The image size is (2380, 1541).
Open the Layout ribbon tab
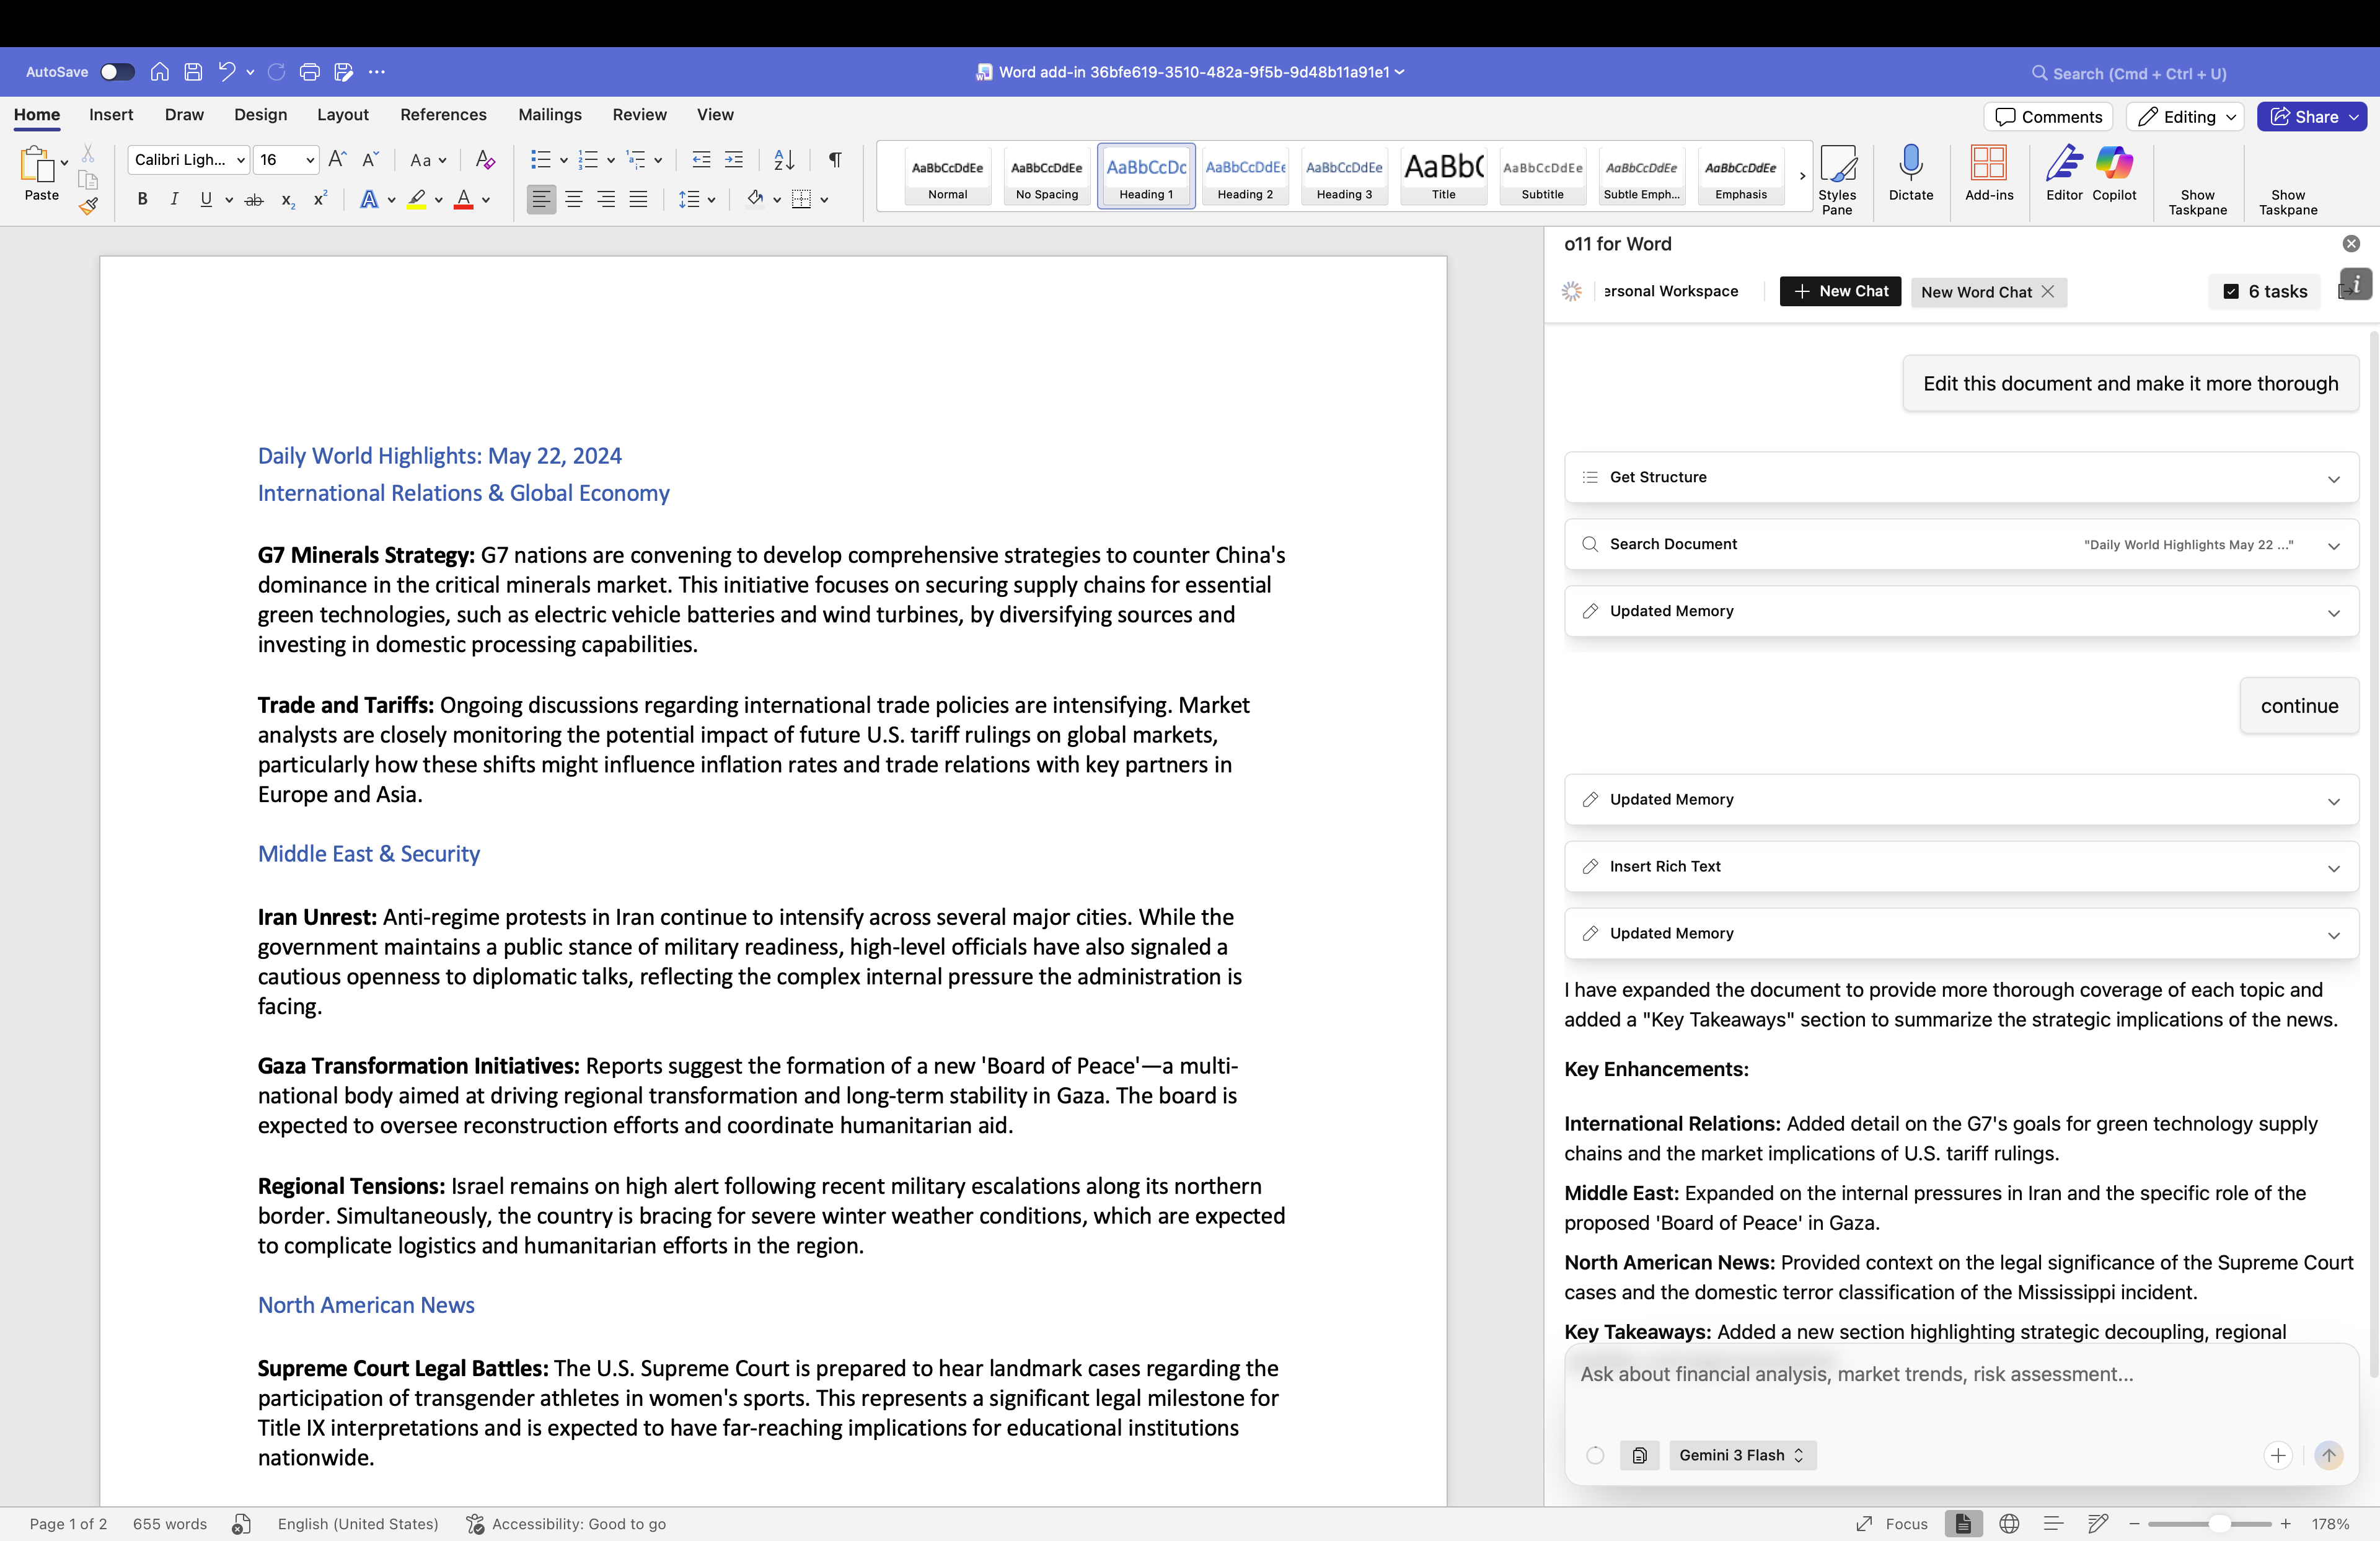[343, 115]
